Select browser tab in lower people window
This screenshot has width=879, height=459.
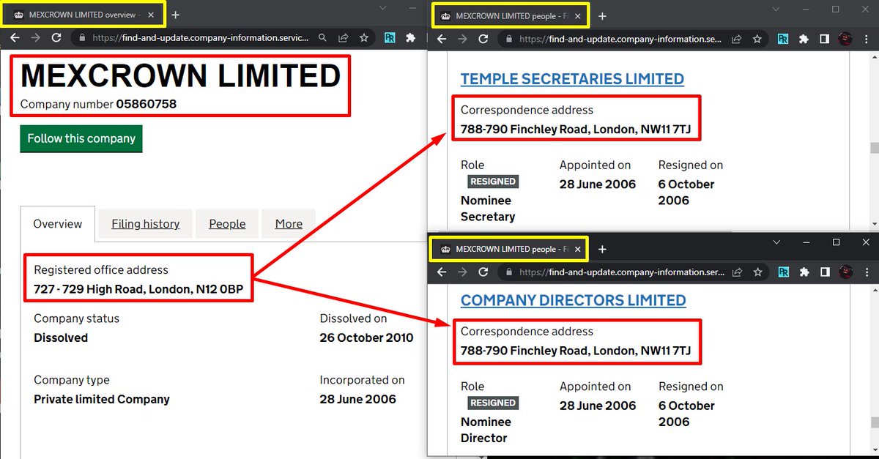[510, 249]
